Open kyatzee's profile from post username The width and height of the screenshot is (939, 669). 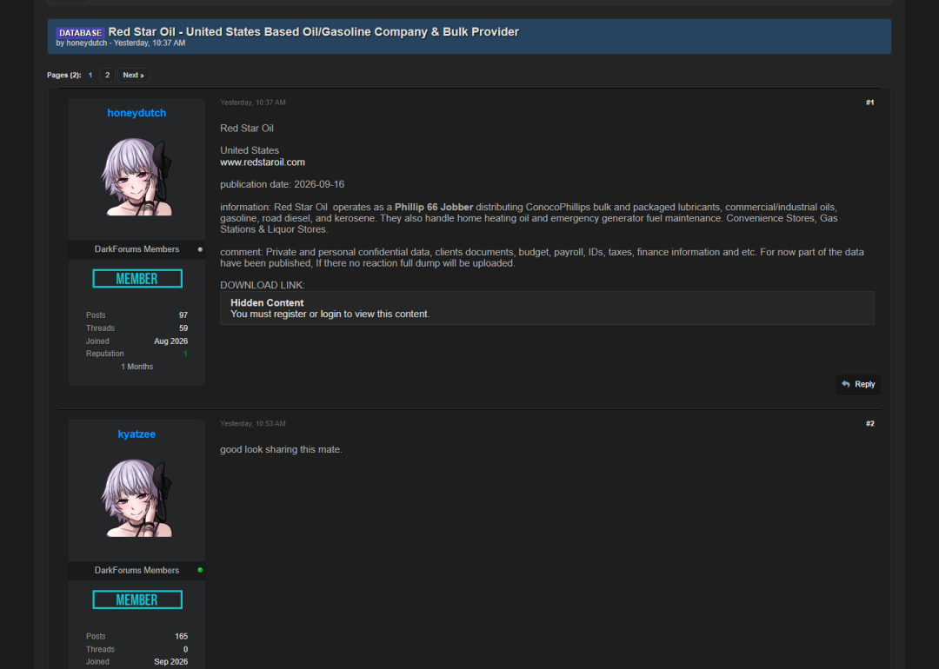click(137, 434)
